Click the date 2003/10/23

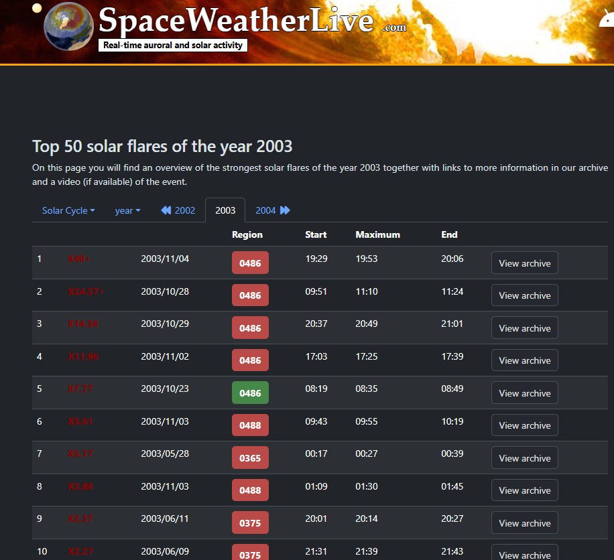pyautogui.click(x=165, y=389)
